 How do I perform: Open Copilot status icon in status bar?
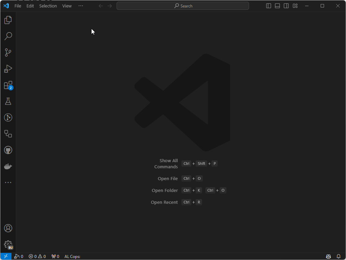click(x=328, y=257)
